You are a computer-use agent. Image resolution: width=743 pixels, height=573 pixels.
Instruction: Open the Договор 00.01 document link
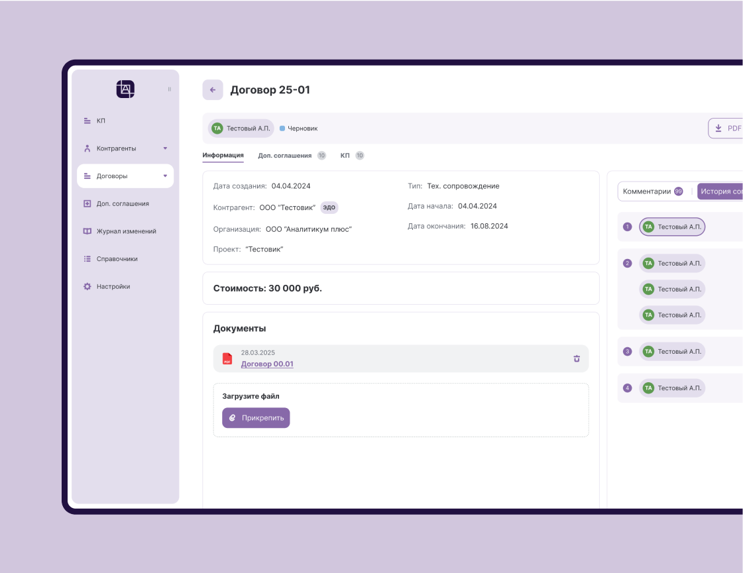coord(267,364)
